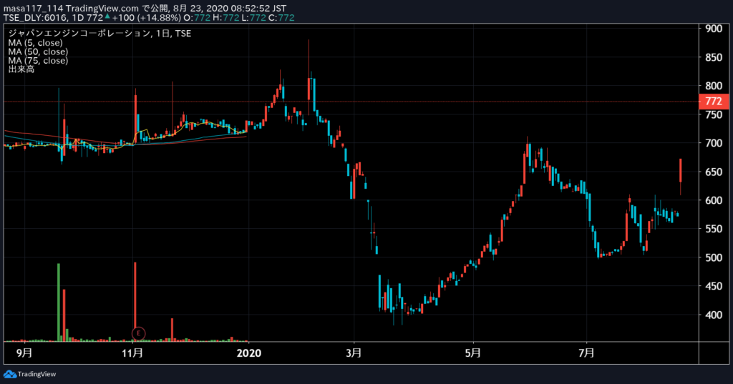The height and width of the screenshot is (384, 733).
Task: Click the 2020 time axis label
Action: (248, 353)
